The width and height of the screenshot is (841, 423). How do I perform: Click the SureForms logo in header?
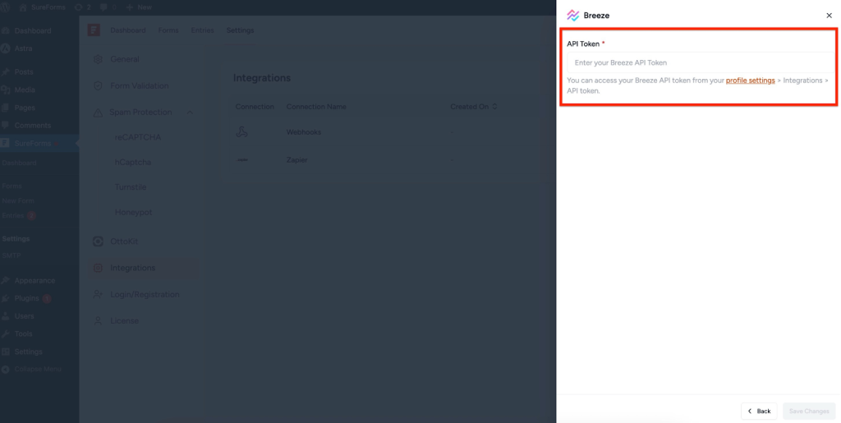94,30
